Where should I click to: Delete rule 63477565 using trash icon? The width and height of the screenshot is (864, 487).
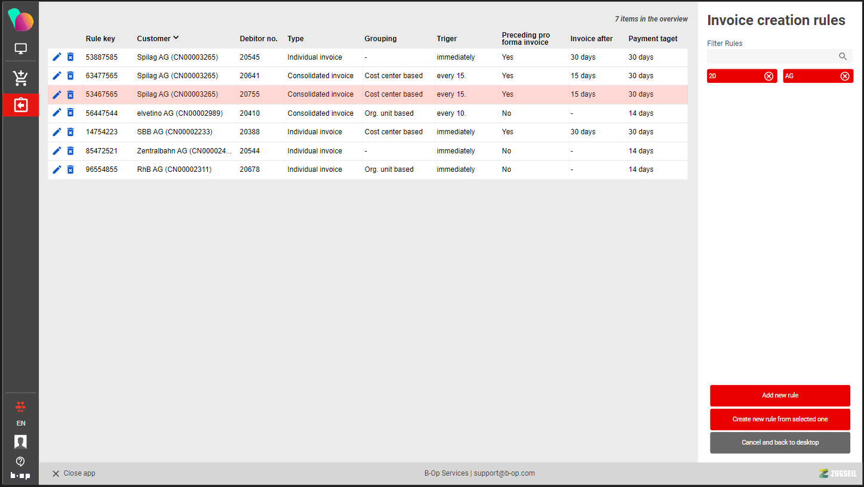click(70, 76)
